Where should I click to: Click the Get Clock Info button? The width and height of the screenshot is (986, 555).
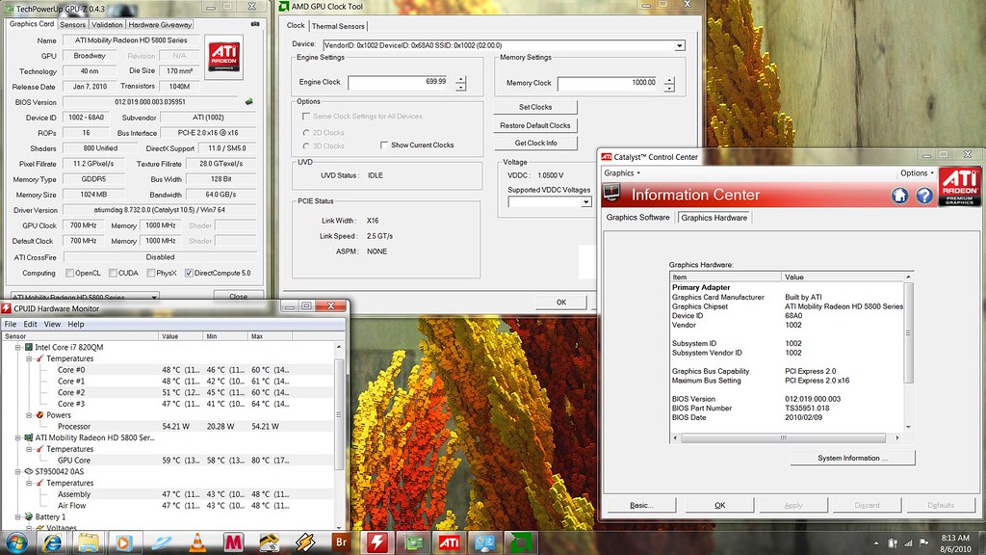(535, 143)
